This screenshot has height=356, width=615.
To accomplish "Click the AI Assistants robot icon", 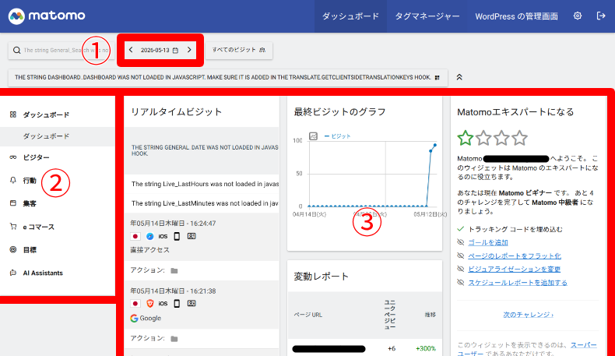I will pos(13,273).
